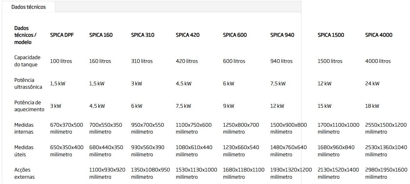
Task: Click the 4000 litros capacity cell
Action: pyautogui.click(x=378, y=61)
